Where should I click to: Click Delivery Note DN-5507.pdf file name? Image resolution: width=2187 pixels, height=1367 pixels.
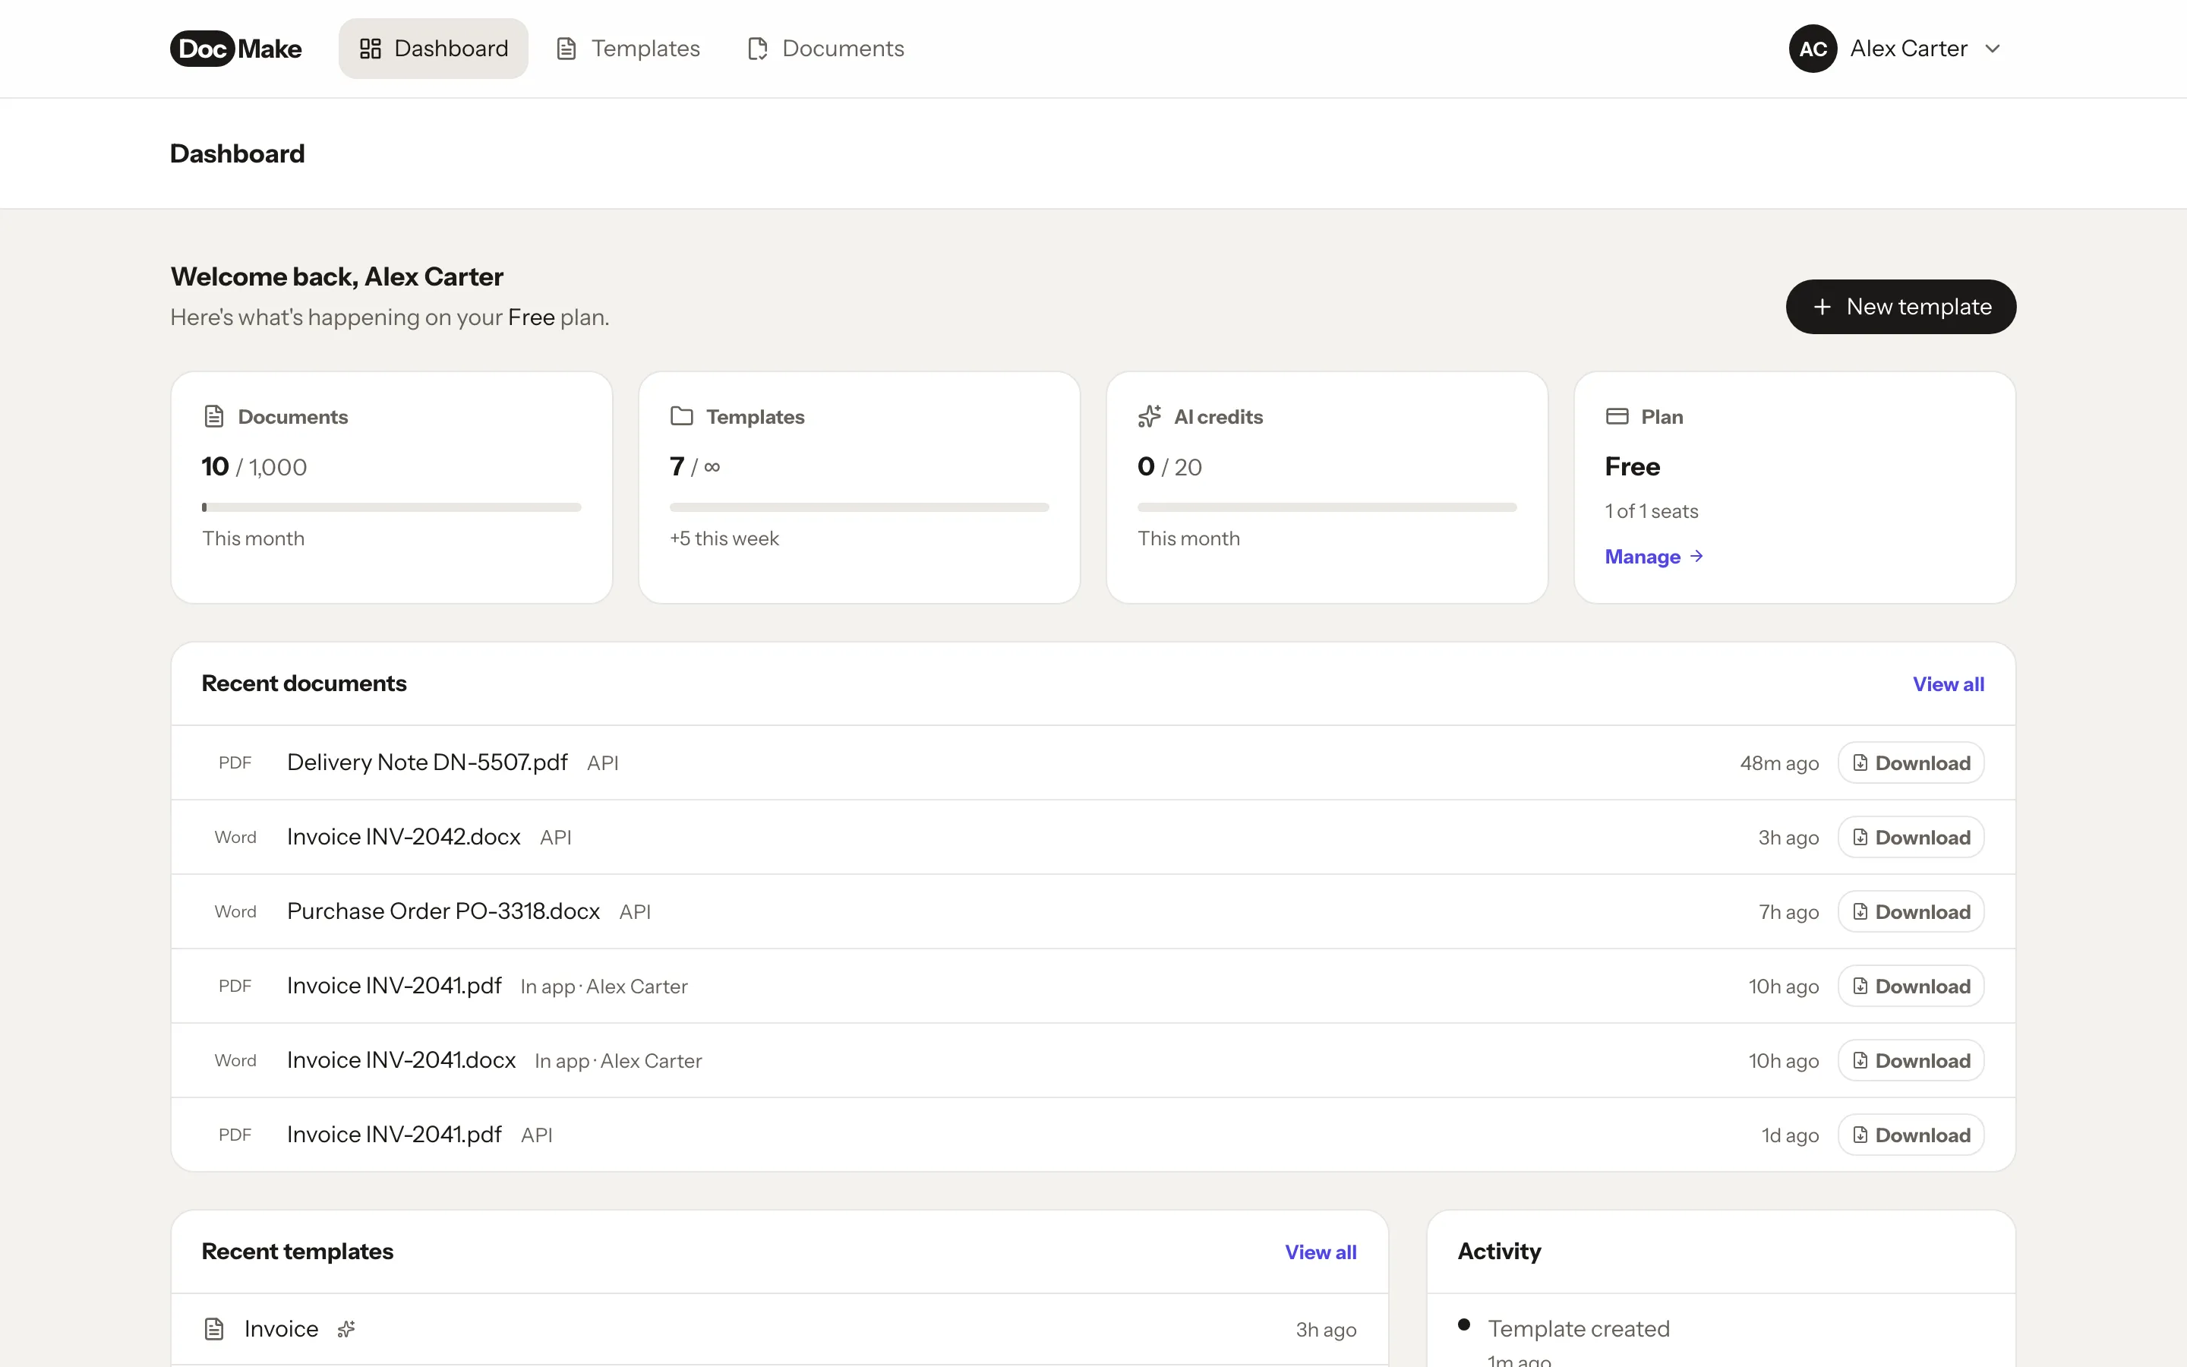tap(427, 762)
